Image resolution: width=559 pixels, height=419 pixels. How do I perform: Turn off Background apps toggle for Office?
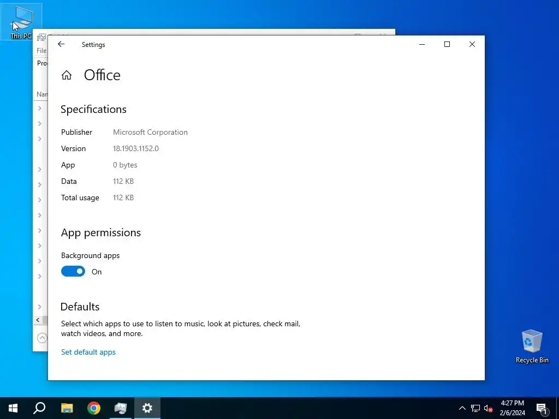[x=73, y=272]
